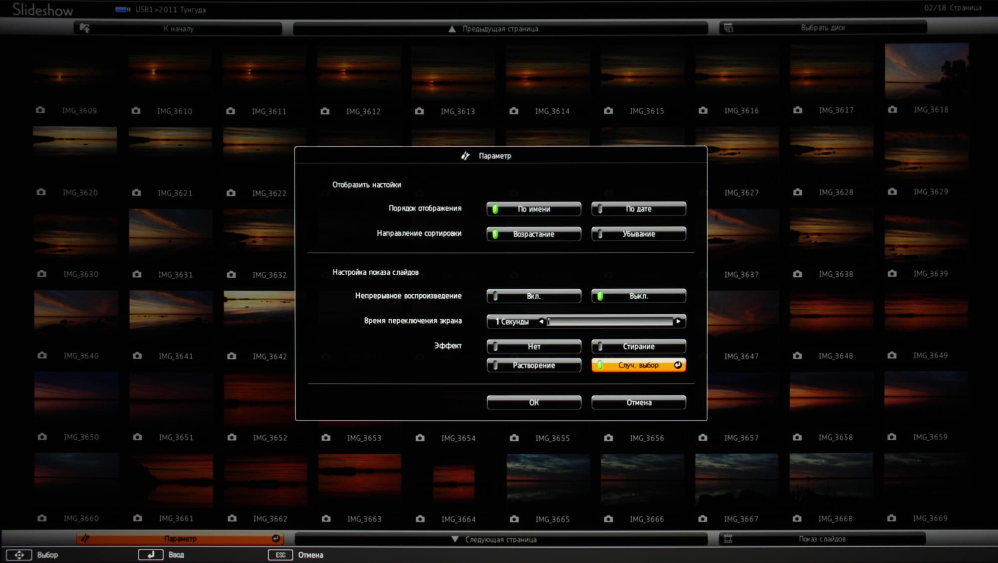Choose Убывание sort direction
The height and width of the screenshot is (563, 998).
coord(638,234)
